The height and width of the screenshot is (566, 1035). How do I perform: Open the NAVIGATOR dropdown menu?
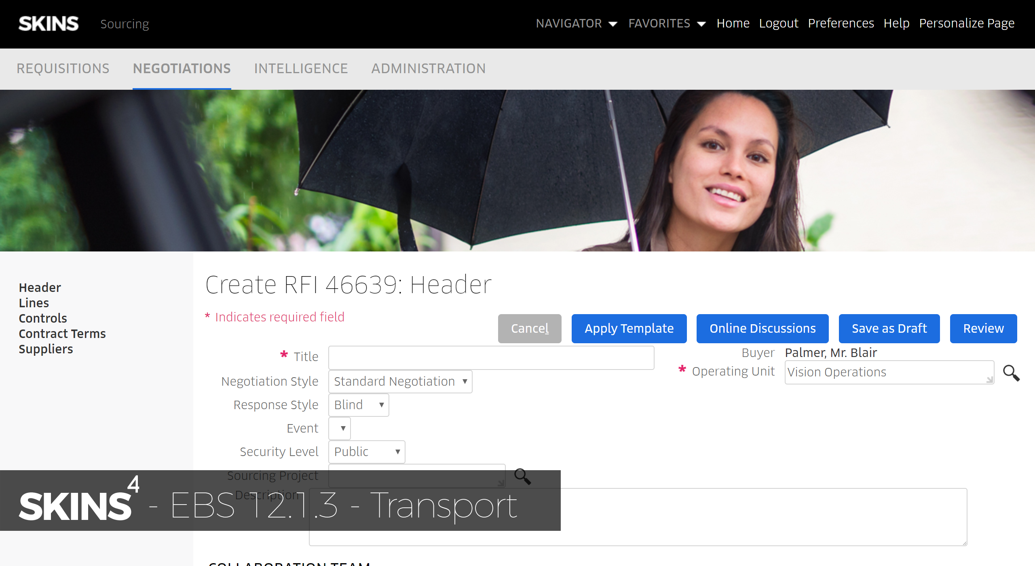[x=577, y=23]
